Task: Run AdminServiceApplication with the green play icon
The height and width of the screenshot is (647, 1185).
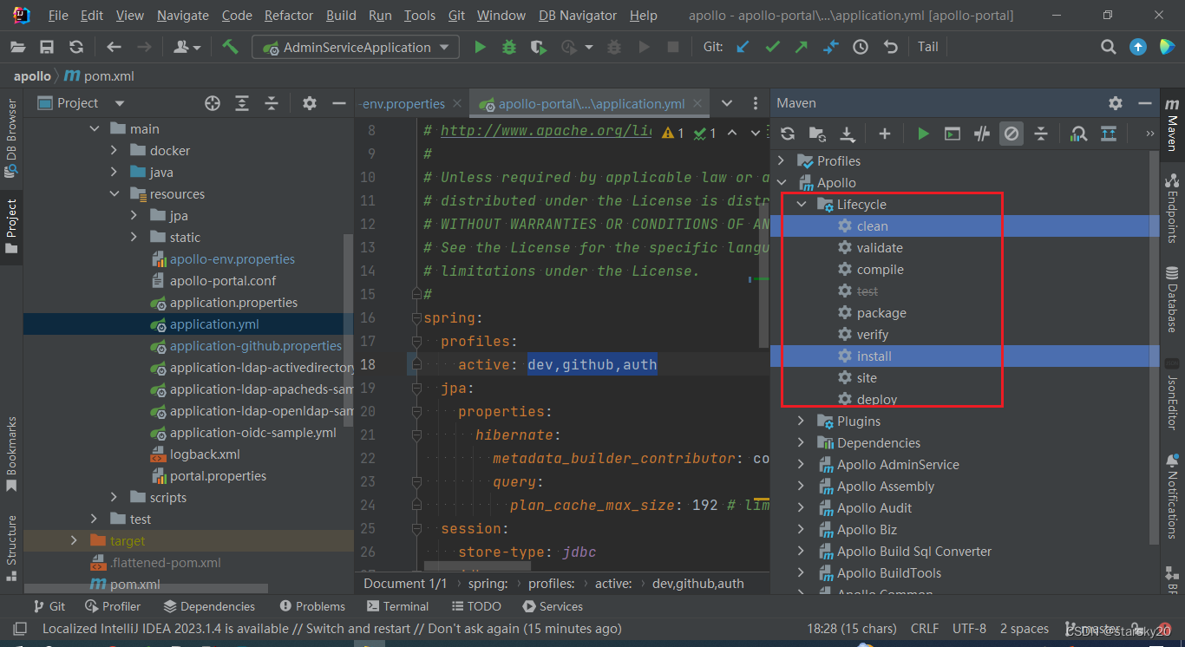Action: [x=480, y=47]
